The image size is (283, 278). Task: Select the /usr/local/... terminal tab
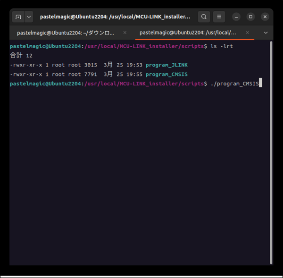188,33
